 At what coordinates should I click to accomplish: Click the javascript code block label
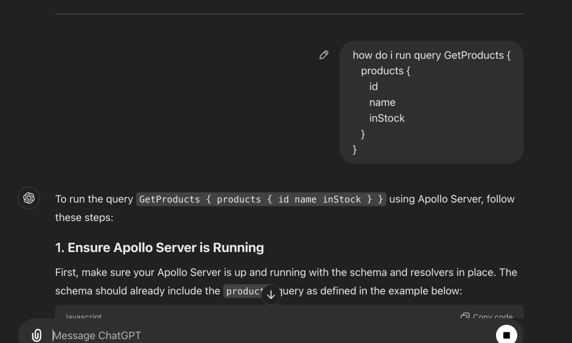coord(83,316)
